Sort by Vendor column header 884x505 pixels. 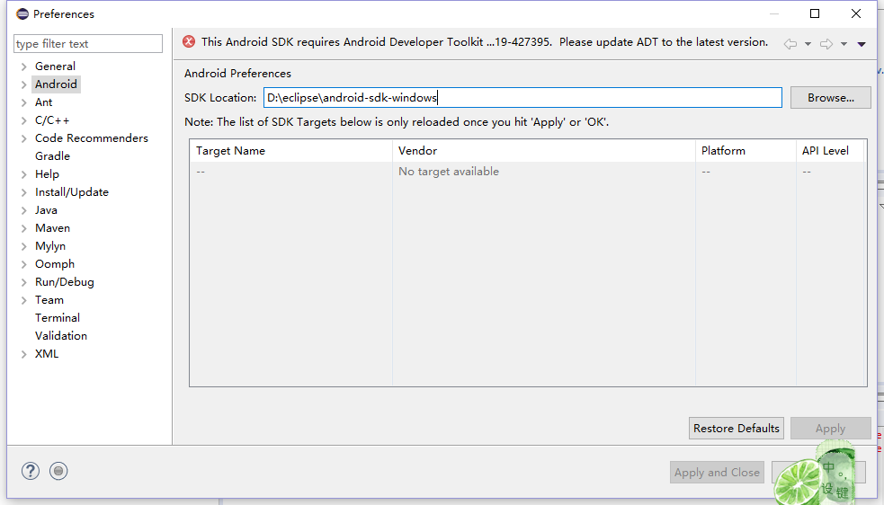[x=544, y=151]
